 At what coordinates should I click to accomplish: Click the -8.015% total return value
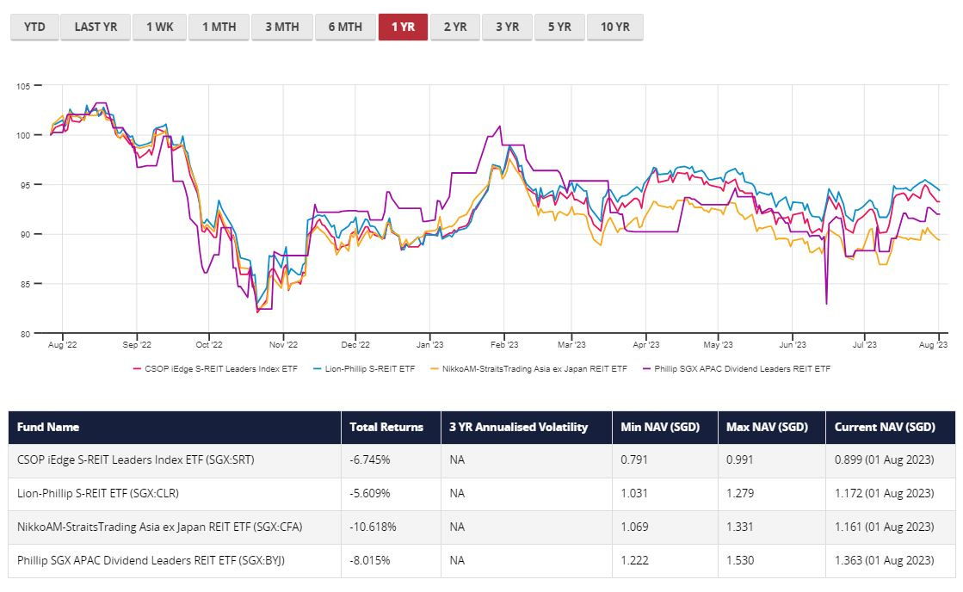[x=370, y=560]
